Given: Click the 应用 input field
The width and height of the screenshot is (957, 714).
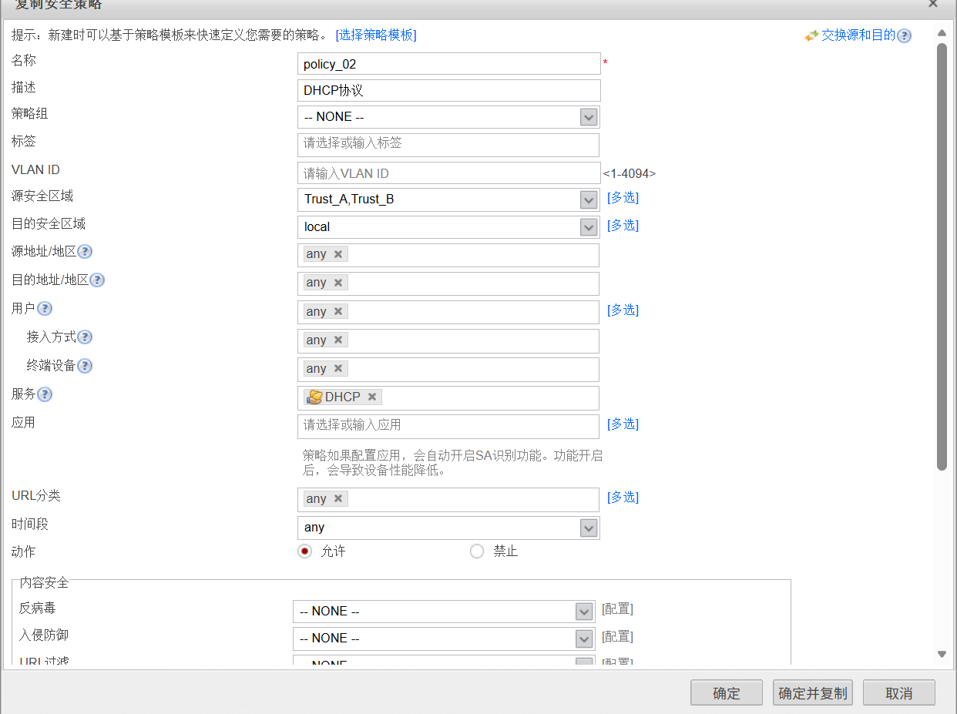Looking at the screenshot, I should (448, 427).
